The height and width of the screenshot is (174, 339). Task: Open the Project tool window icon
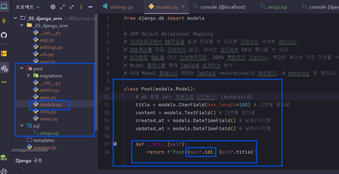click(x=4, y=7)
